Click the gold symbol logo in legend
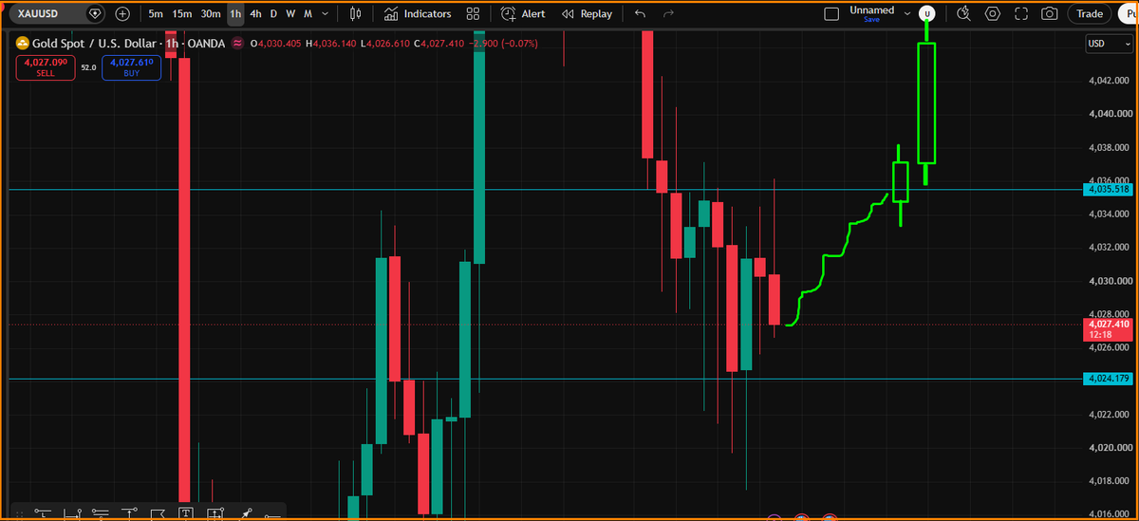The width and height of the screenshot is (1139, 521). [x=22, y=44]
